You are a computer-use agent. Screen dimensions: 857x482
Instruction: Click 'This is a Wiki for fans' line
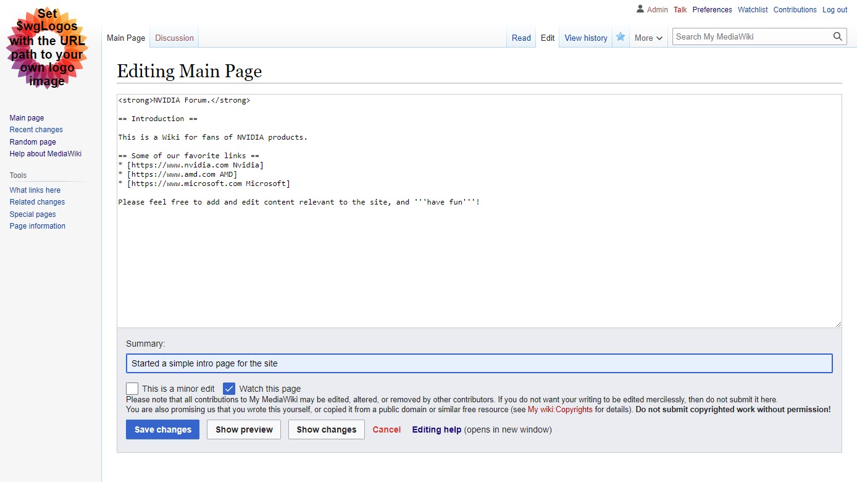coord(212,137)
